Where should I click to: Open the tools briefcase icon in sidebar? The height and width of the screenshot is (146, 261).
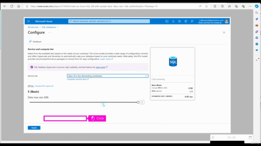pos(257,25)
